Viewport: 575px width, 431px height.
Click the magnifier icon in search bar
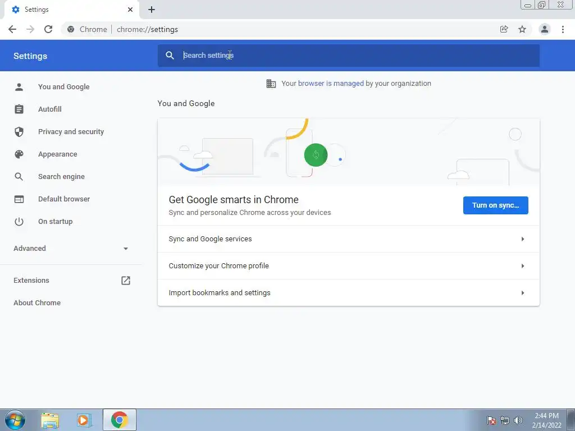pyautogui.click(x=170, y=56)
